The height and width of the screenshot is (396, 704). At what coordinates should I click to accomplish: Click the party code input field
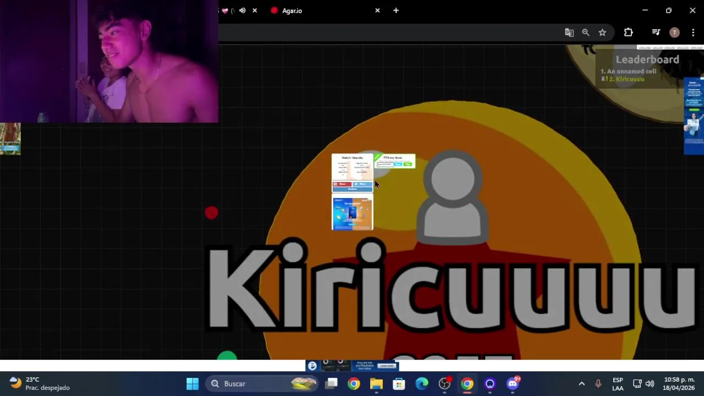click(x=386, y=164)
